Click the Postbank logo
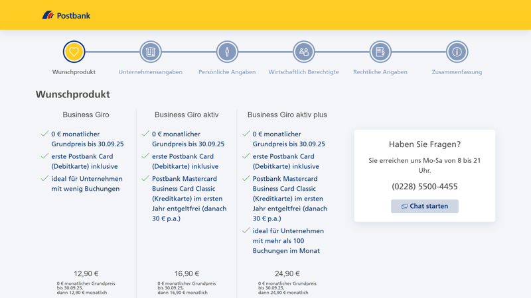This screenshot has height=298, width=531. [66, 15]
